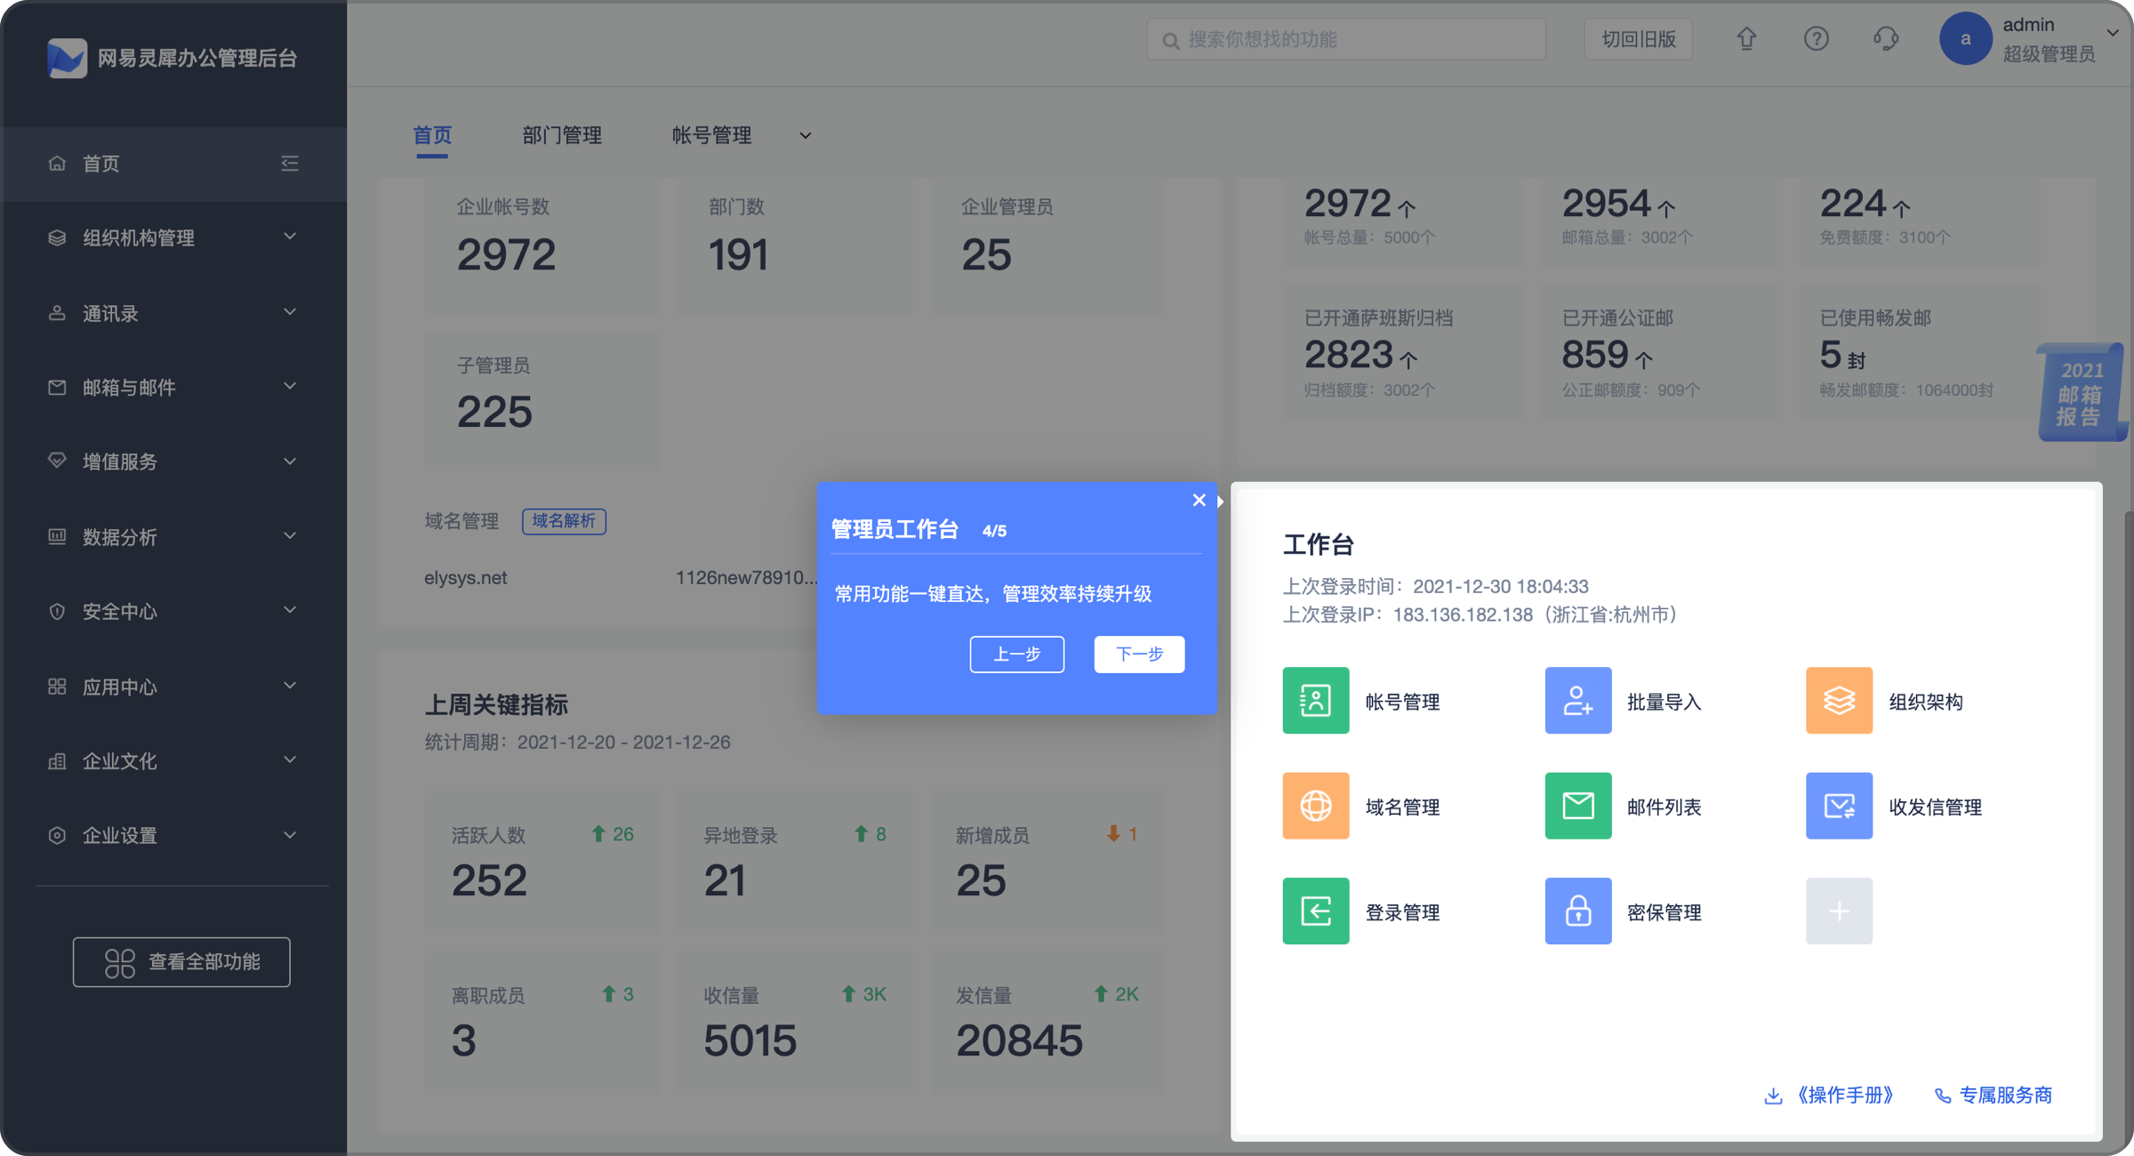2134x1156 pixels.
Task: Click the customer service headset icon
Action: [1885, 39]
